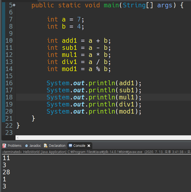This screenshot has height=192, width=191.
Task: Click 'String' type in method signature
Action: [x=134, y=5]
